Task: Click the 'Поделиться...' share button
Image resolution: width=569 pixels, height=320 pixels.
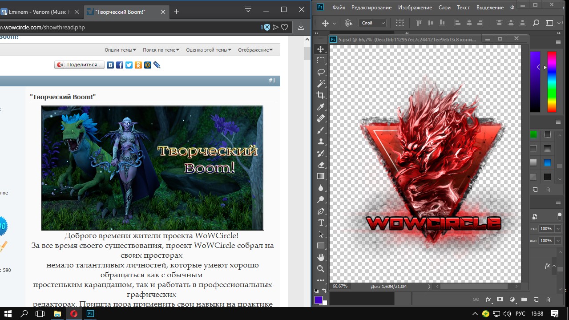Action: [80, 65]
